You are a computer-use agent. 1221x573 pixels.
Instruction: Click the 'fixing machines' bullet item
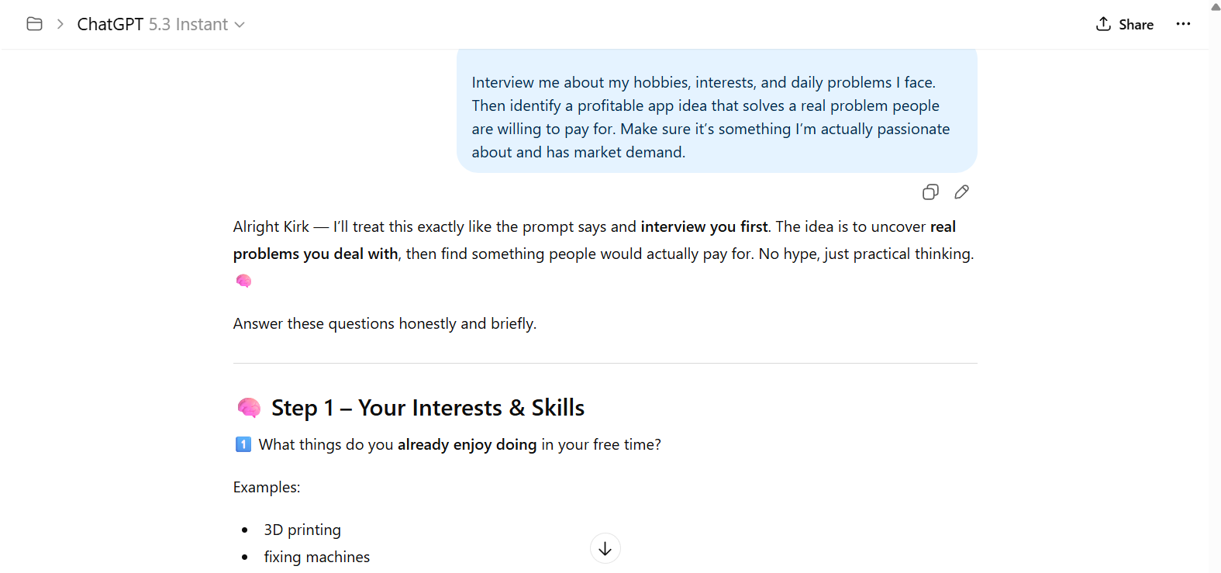[x=316, y=557]
